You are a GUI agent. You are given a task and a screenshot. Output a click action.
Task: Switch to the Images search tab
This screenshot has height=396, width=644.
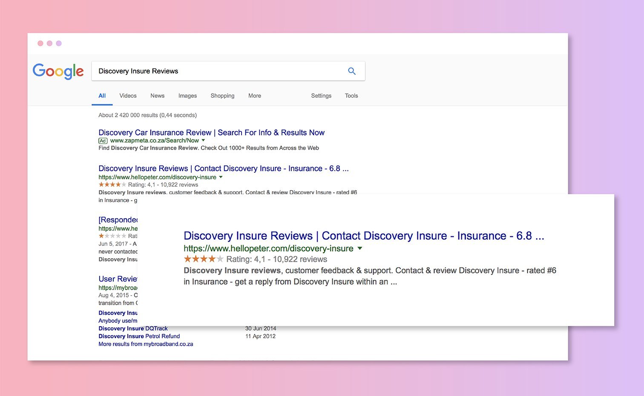(x=187, y=96)
